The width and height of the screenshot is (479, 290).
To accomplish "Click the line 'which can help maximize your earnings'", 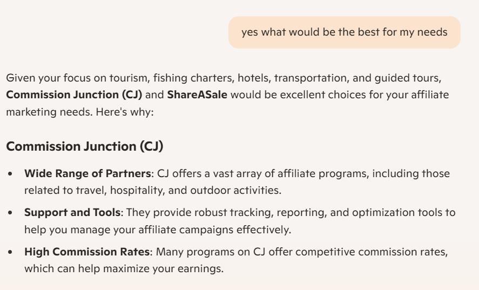I will (x=124, y=268).
